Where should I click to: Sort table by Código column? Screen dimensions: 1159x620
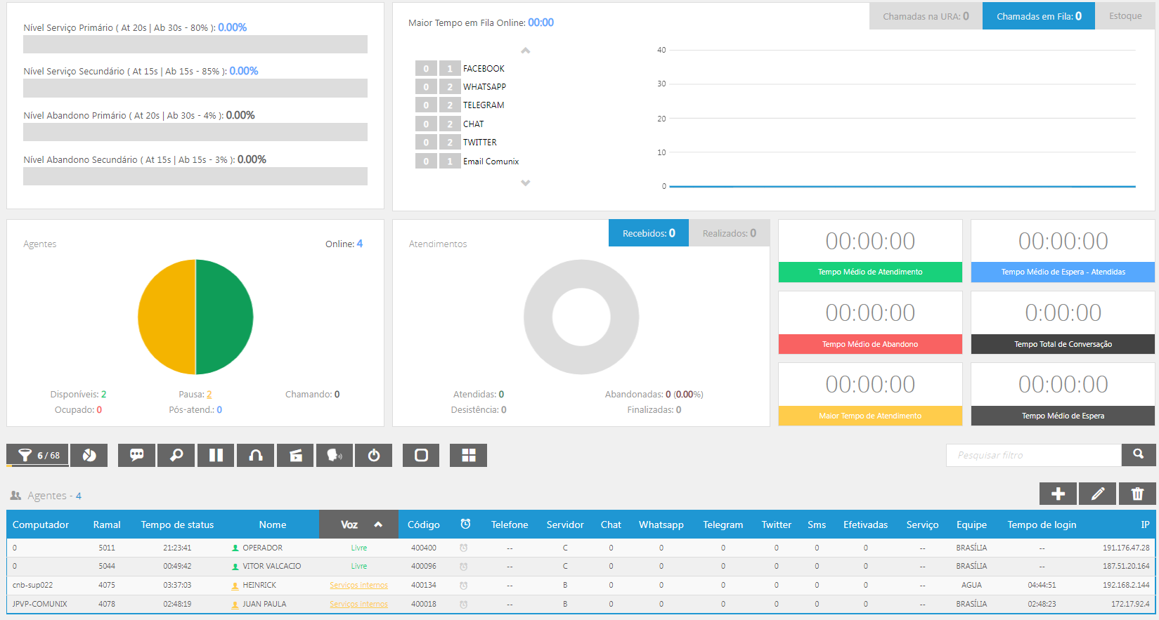tap(424, 525)
